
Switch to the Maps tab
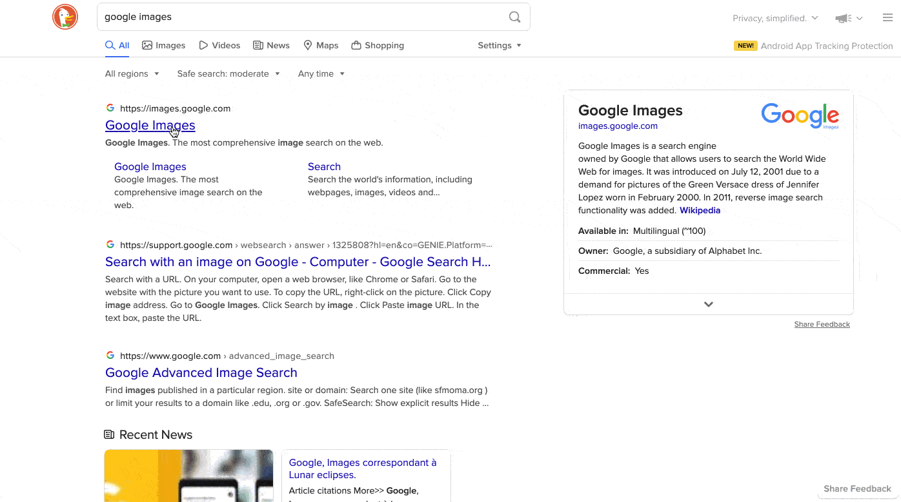point(321,46)
